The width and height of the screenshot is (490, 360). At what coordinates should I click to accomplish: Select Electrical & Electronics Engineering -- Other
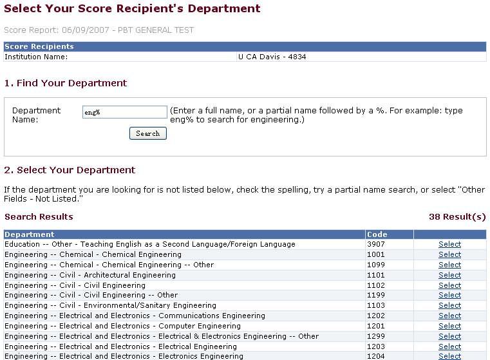[x=449, y=336]
